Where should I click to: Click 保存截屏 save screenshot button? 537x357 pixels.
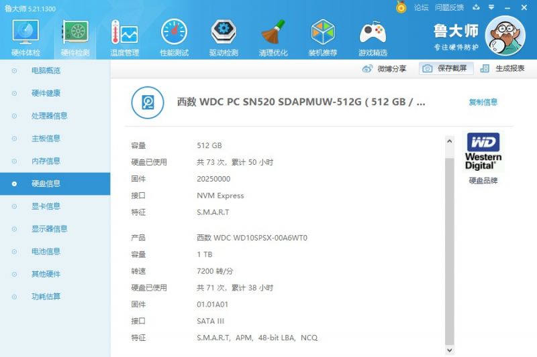click(x=446, y=68)
